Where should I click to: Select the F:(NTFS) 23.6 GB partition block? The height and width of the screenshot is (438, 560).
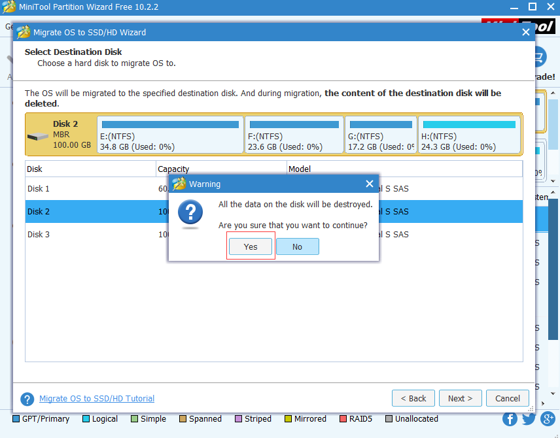(294, 135)
